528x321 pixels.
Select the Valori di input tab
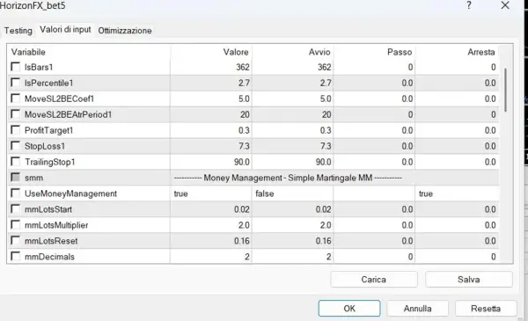(65, 30)
